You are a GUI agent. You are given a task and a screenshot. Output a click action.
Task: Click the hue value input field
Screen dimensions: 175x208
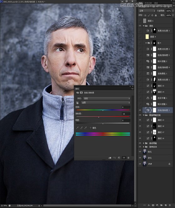pos(126,107)
